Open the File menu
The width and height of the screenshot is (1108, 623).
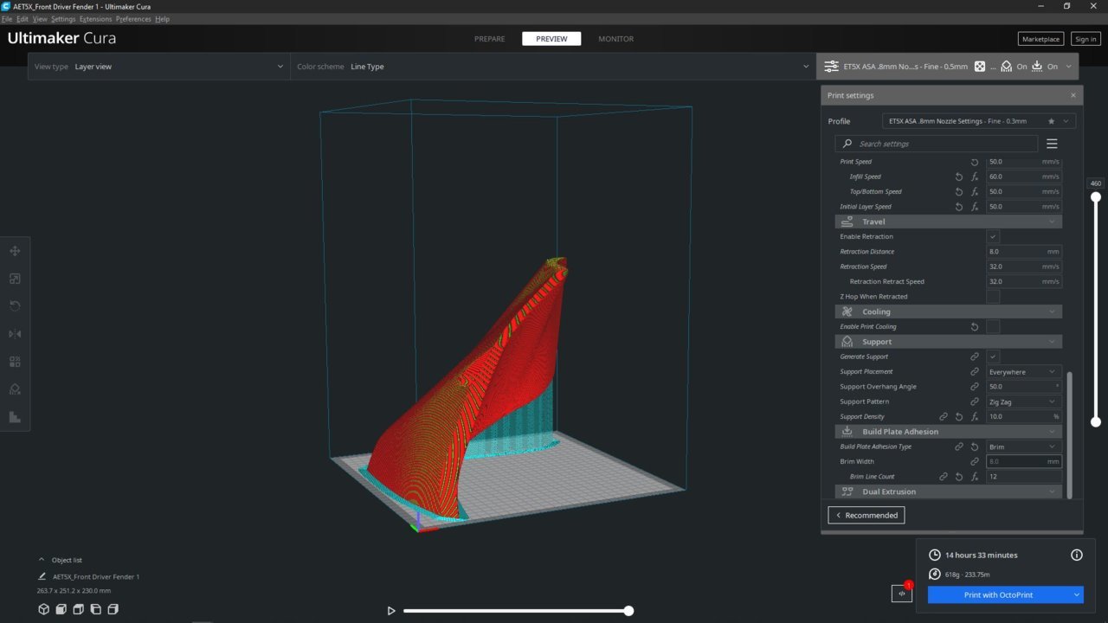pyautogui.click(x=7, y=19)
